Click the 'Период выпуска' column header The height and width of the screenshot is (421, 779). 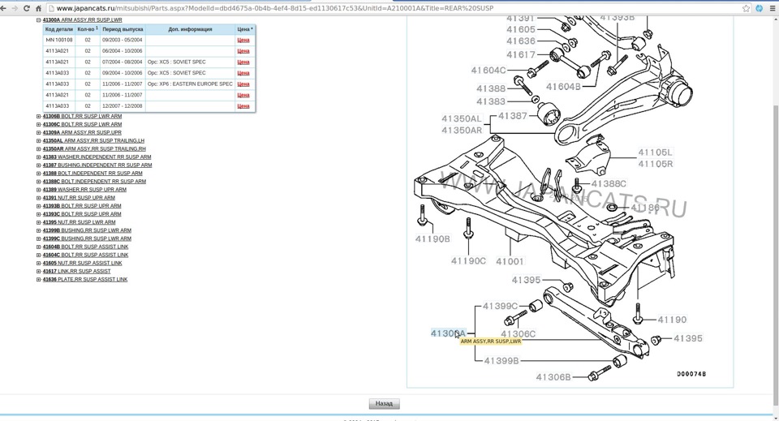pyautogui.click(x=123, y=29)
